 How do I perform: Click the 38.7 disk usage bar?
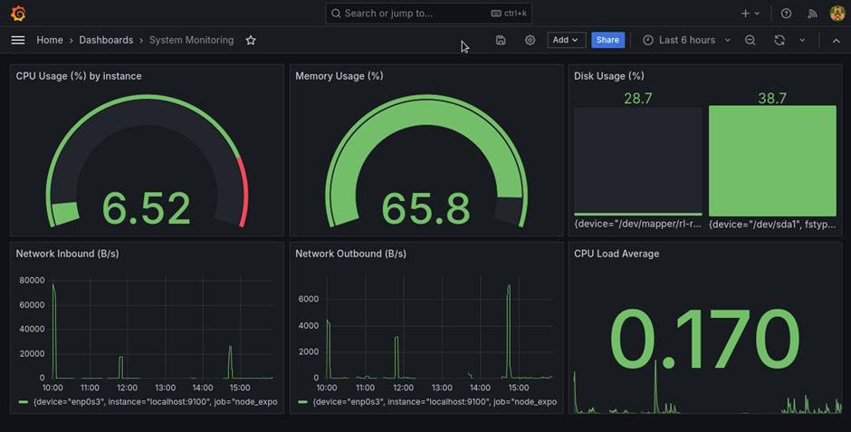pos(772,161)
